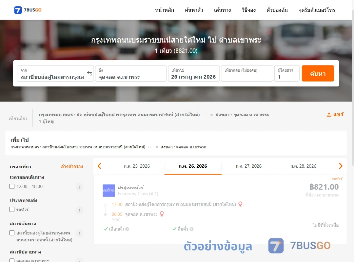Click the Economy Class (ป.1) label

(138, 194)
